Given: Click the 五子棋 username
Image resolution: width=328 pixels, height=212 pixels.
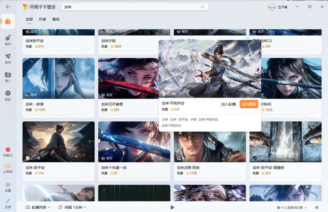Looking at the screenshot, I should [x=283, y=7].
